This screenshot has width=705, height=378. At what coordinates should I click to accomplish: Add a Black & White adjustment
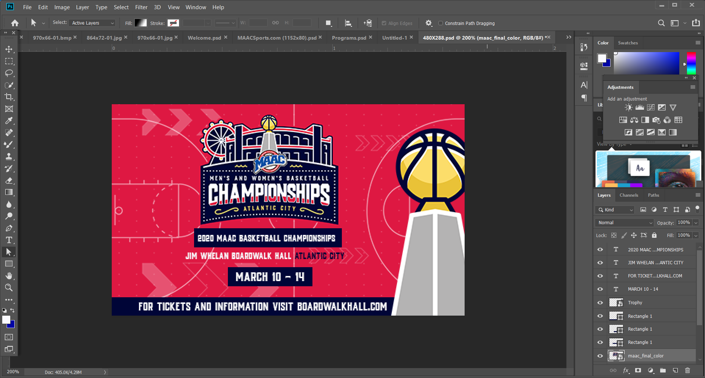(x=645, y=120)
